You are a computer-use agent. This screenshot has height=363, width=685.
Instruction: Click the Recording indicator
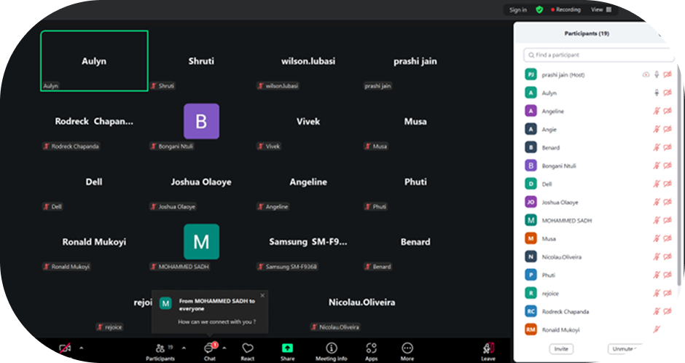(x=565, y=9)
